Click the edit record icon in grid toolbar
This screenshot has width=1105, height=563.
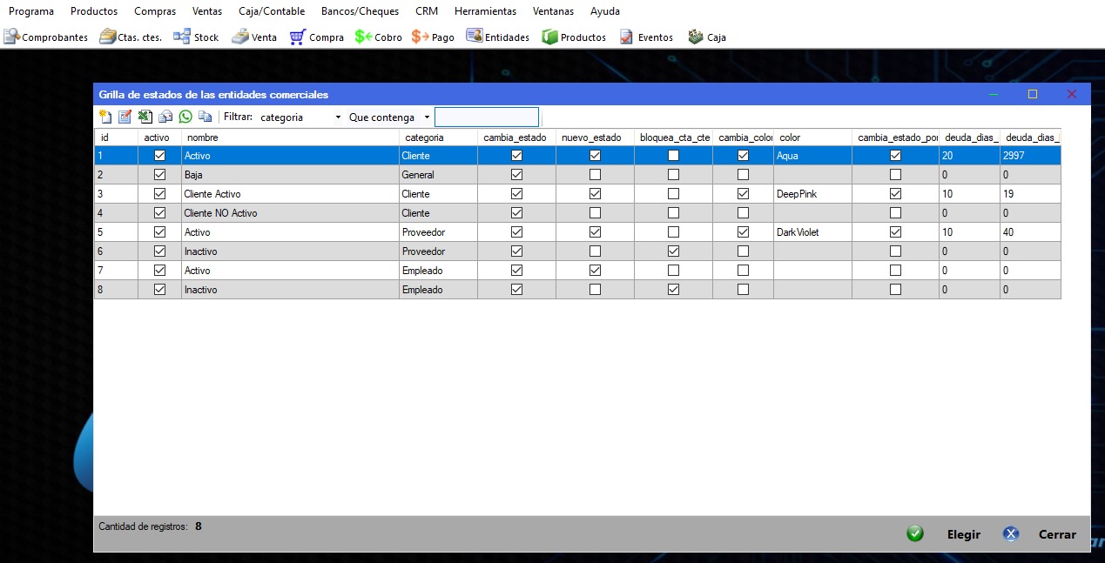pyautogui.click(x=125, y=117)
